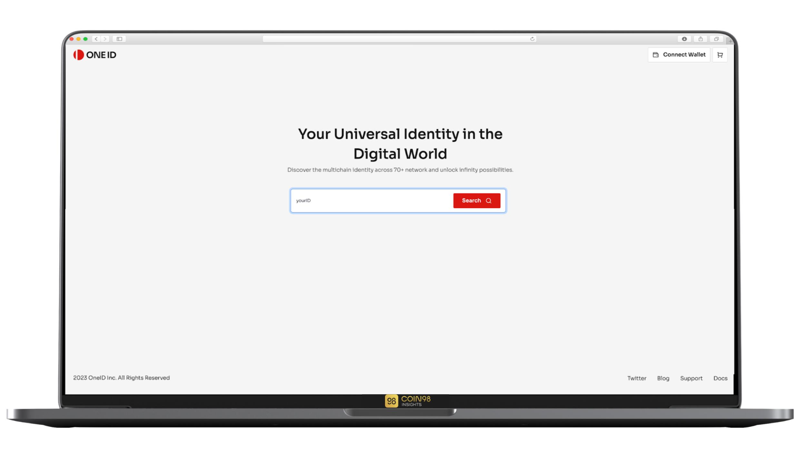This screenshot has height=453, width=806.
Task: Click the browser share/upload icon
Action: 701,39
